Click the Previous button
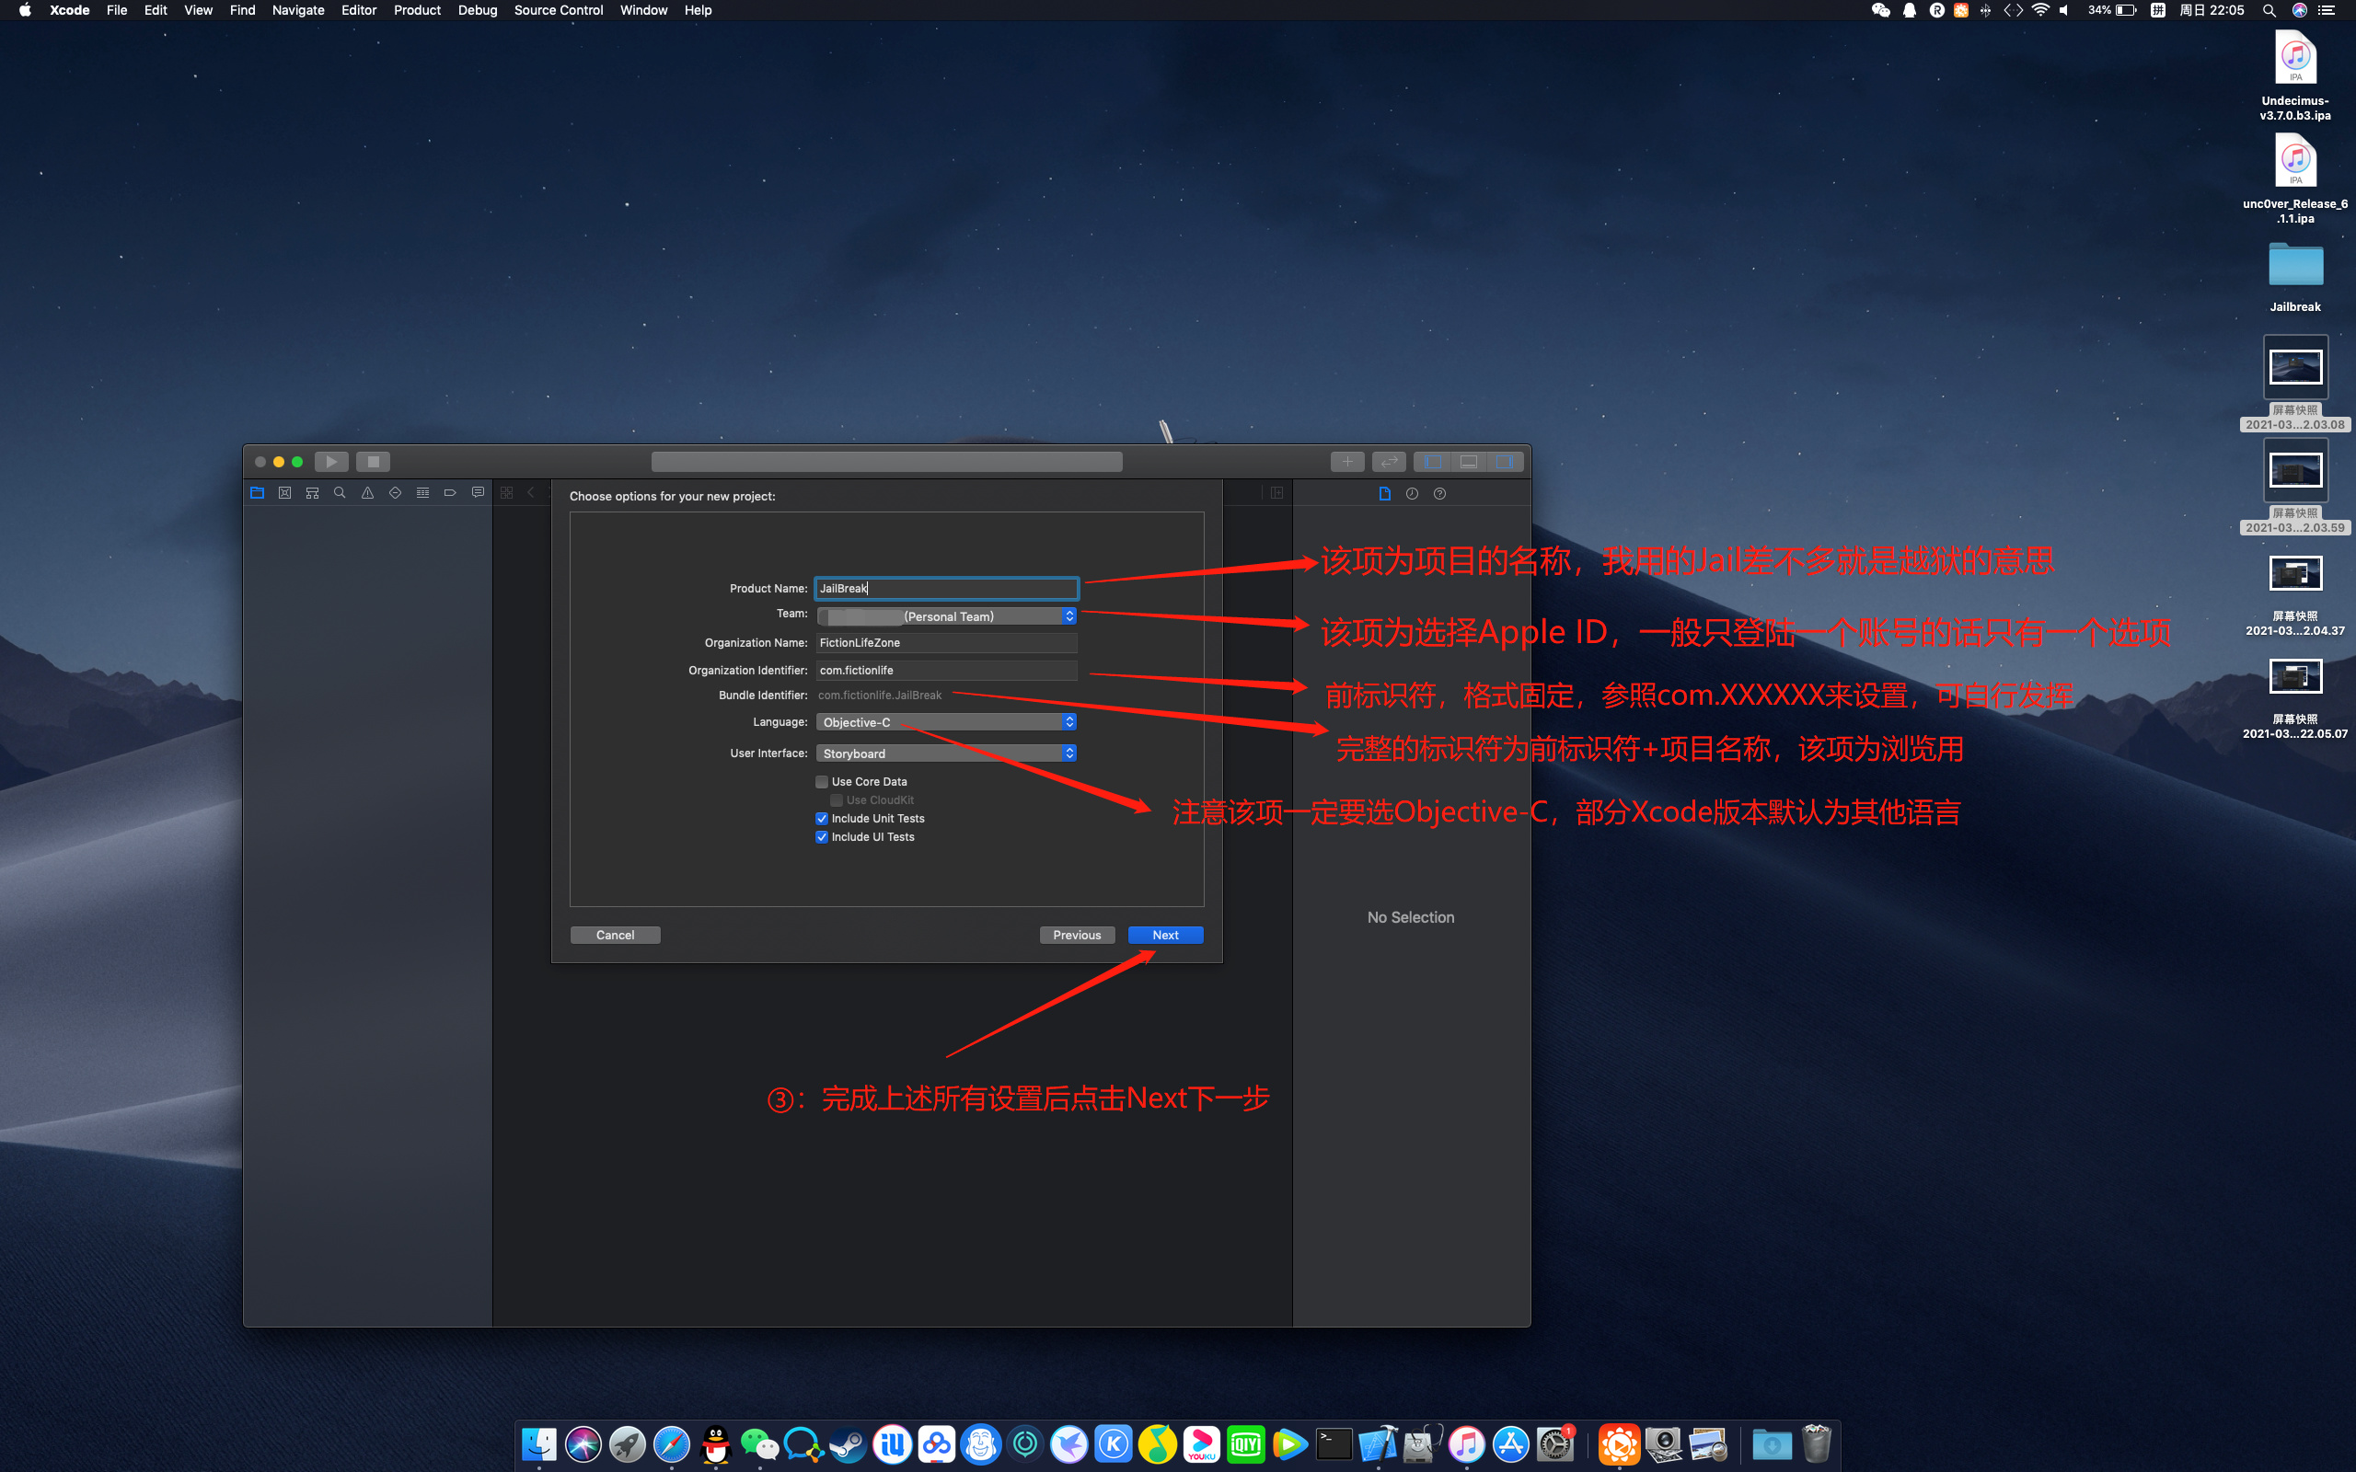Screen dimensions: 2356x1472 click(x=1077, y=934)
